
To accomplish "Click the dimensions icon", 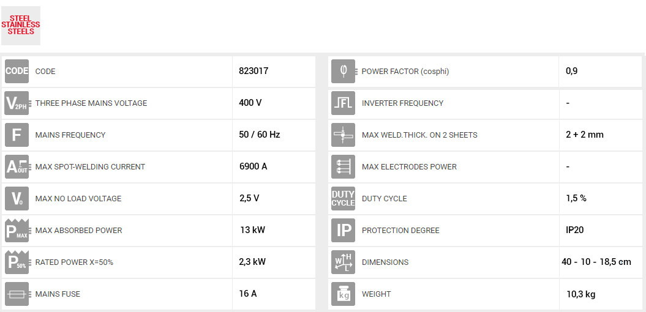I will click(x=343, y=262).
